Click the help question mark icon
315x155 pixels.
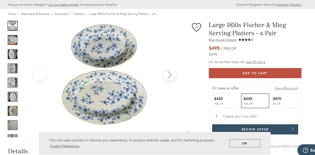click(x=305, y=150)
